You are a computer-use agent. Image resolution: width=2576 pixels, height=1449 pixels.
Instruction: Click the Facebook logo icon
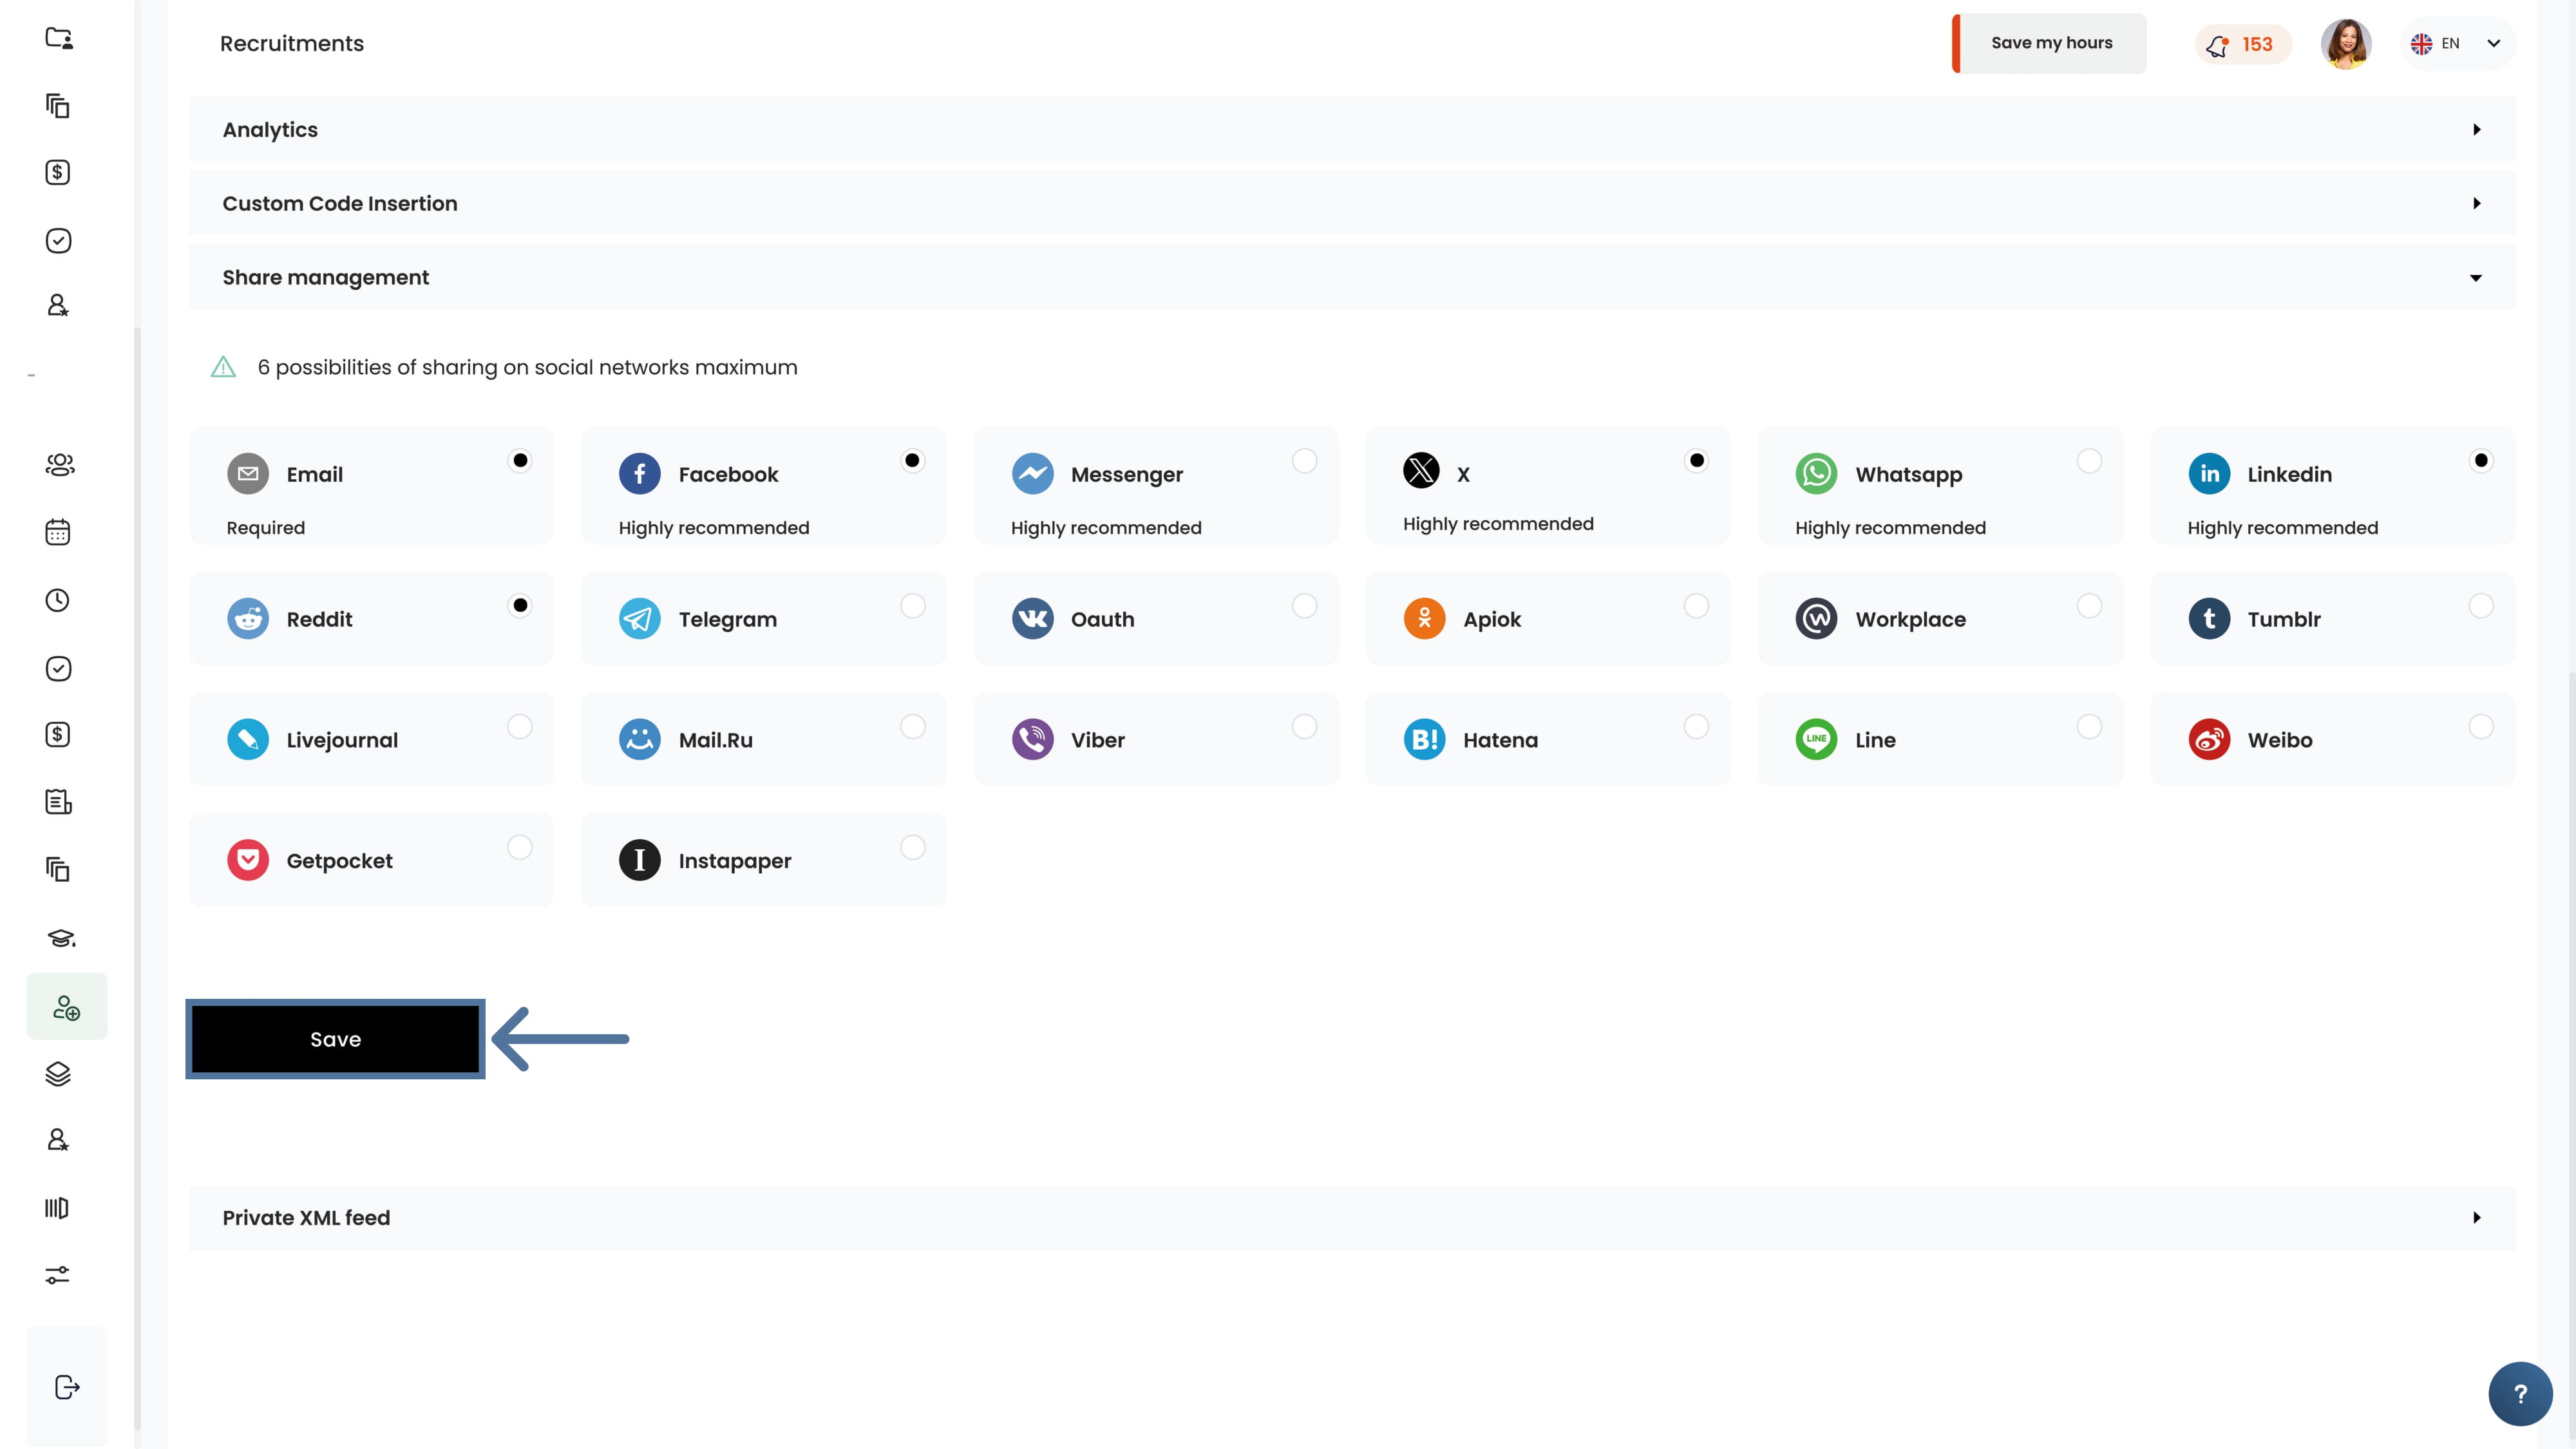pyautogui.click(x=640, y=474)
